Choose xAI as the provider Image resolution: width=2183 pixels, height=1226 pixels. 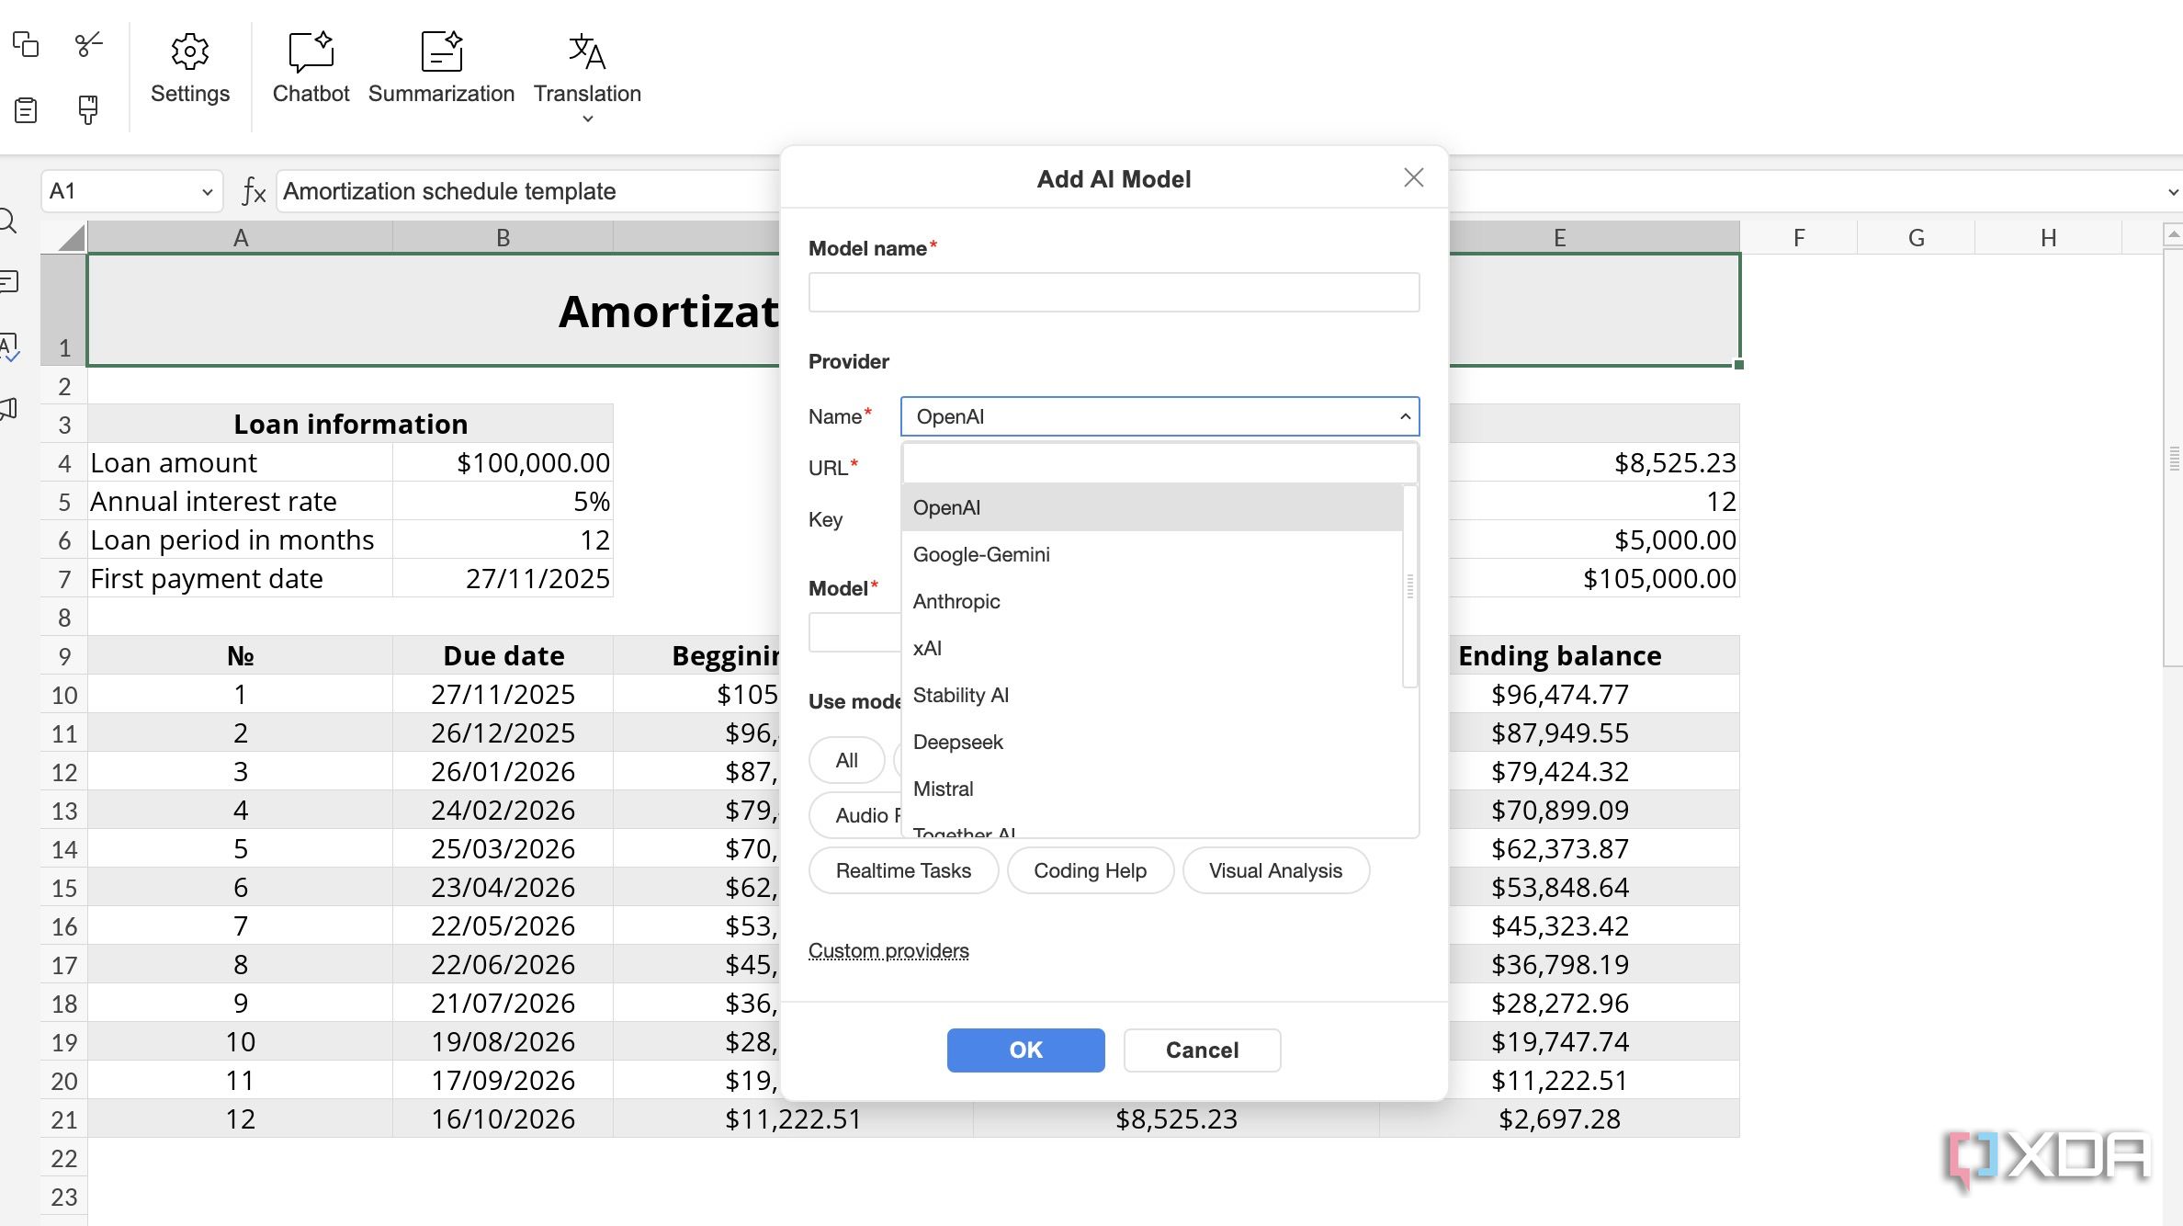1152,648
